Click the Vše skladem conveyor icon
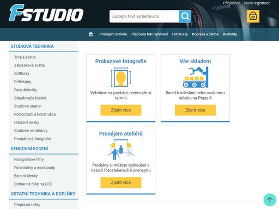The height and width of the screenshot is (209, 279). 195,77
